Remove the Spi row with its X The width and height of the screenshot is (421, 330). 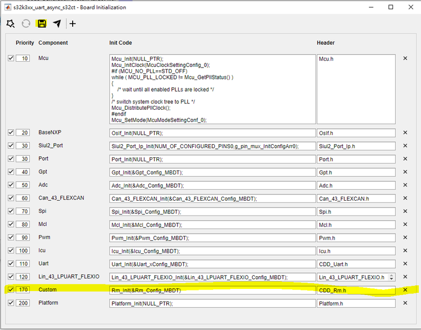(x=405, y=211)
